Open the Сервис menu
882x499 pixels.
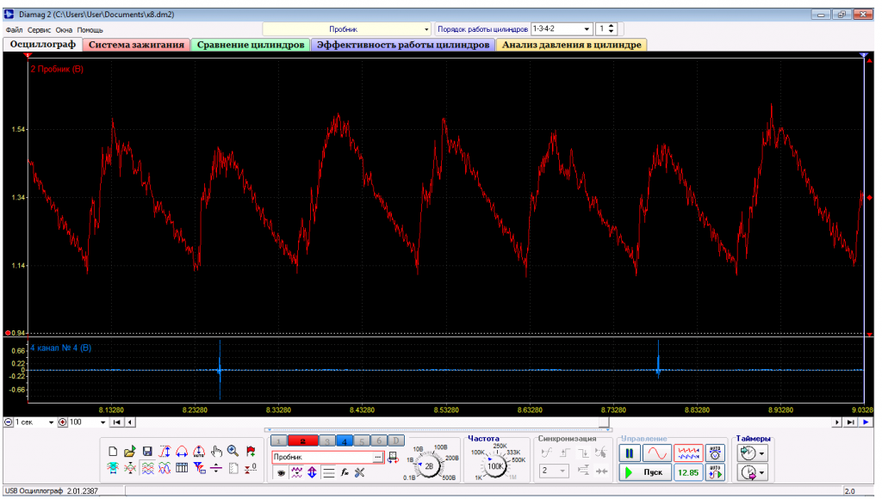(40, 30)
